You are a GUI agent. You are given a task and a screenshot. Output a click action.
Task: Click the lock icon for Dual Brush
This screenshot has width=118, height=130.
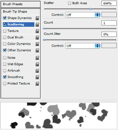[37, 37]
